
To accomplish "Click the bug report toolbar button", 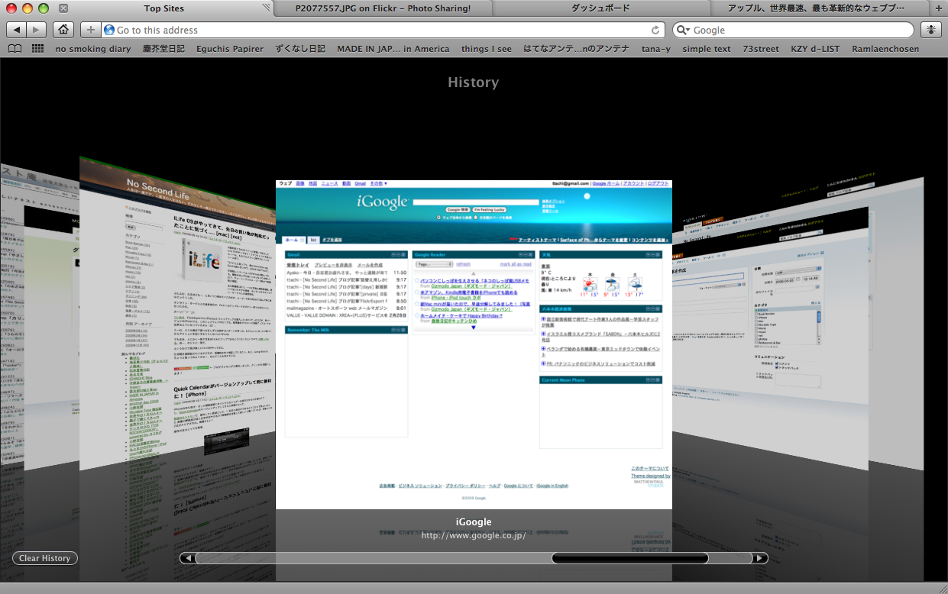I will [930, 30].
